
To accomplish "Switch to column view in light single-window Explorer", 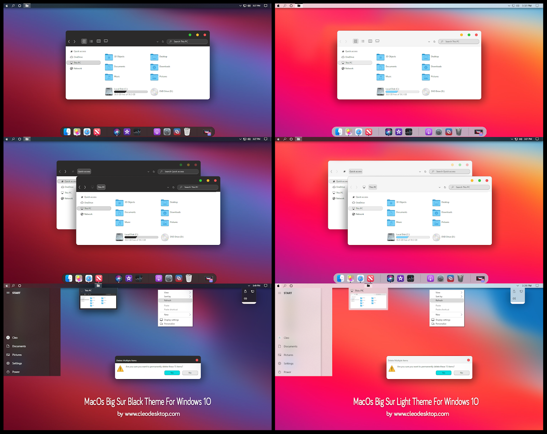I will click(x=370, y=41).
